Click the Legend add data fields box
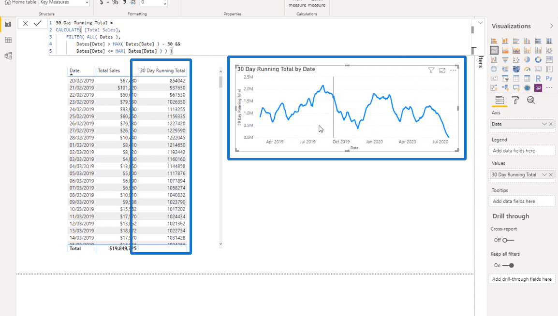Viewport: 558px width, 316px height. point(522,151)
